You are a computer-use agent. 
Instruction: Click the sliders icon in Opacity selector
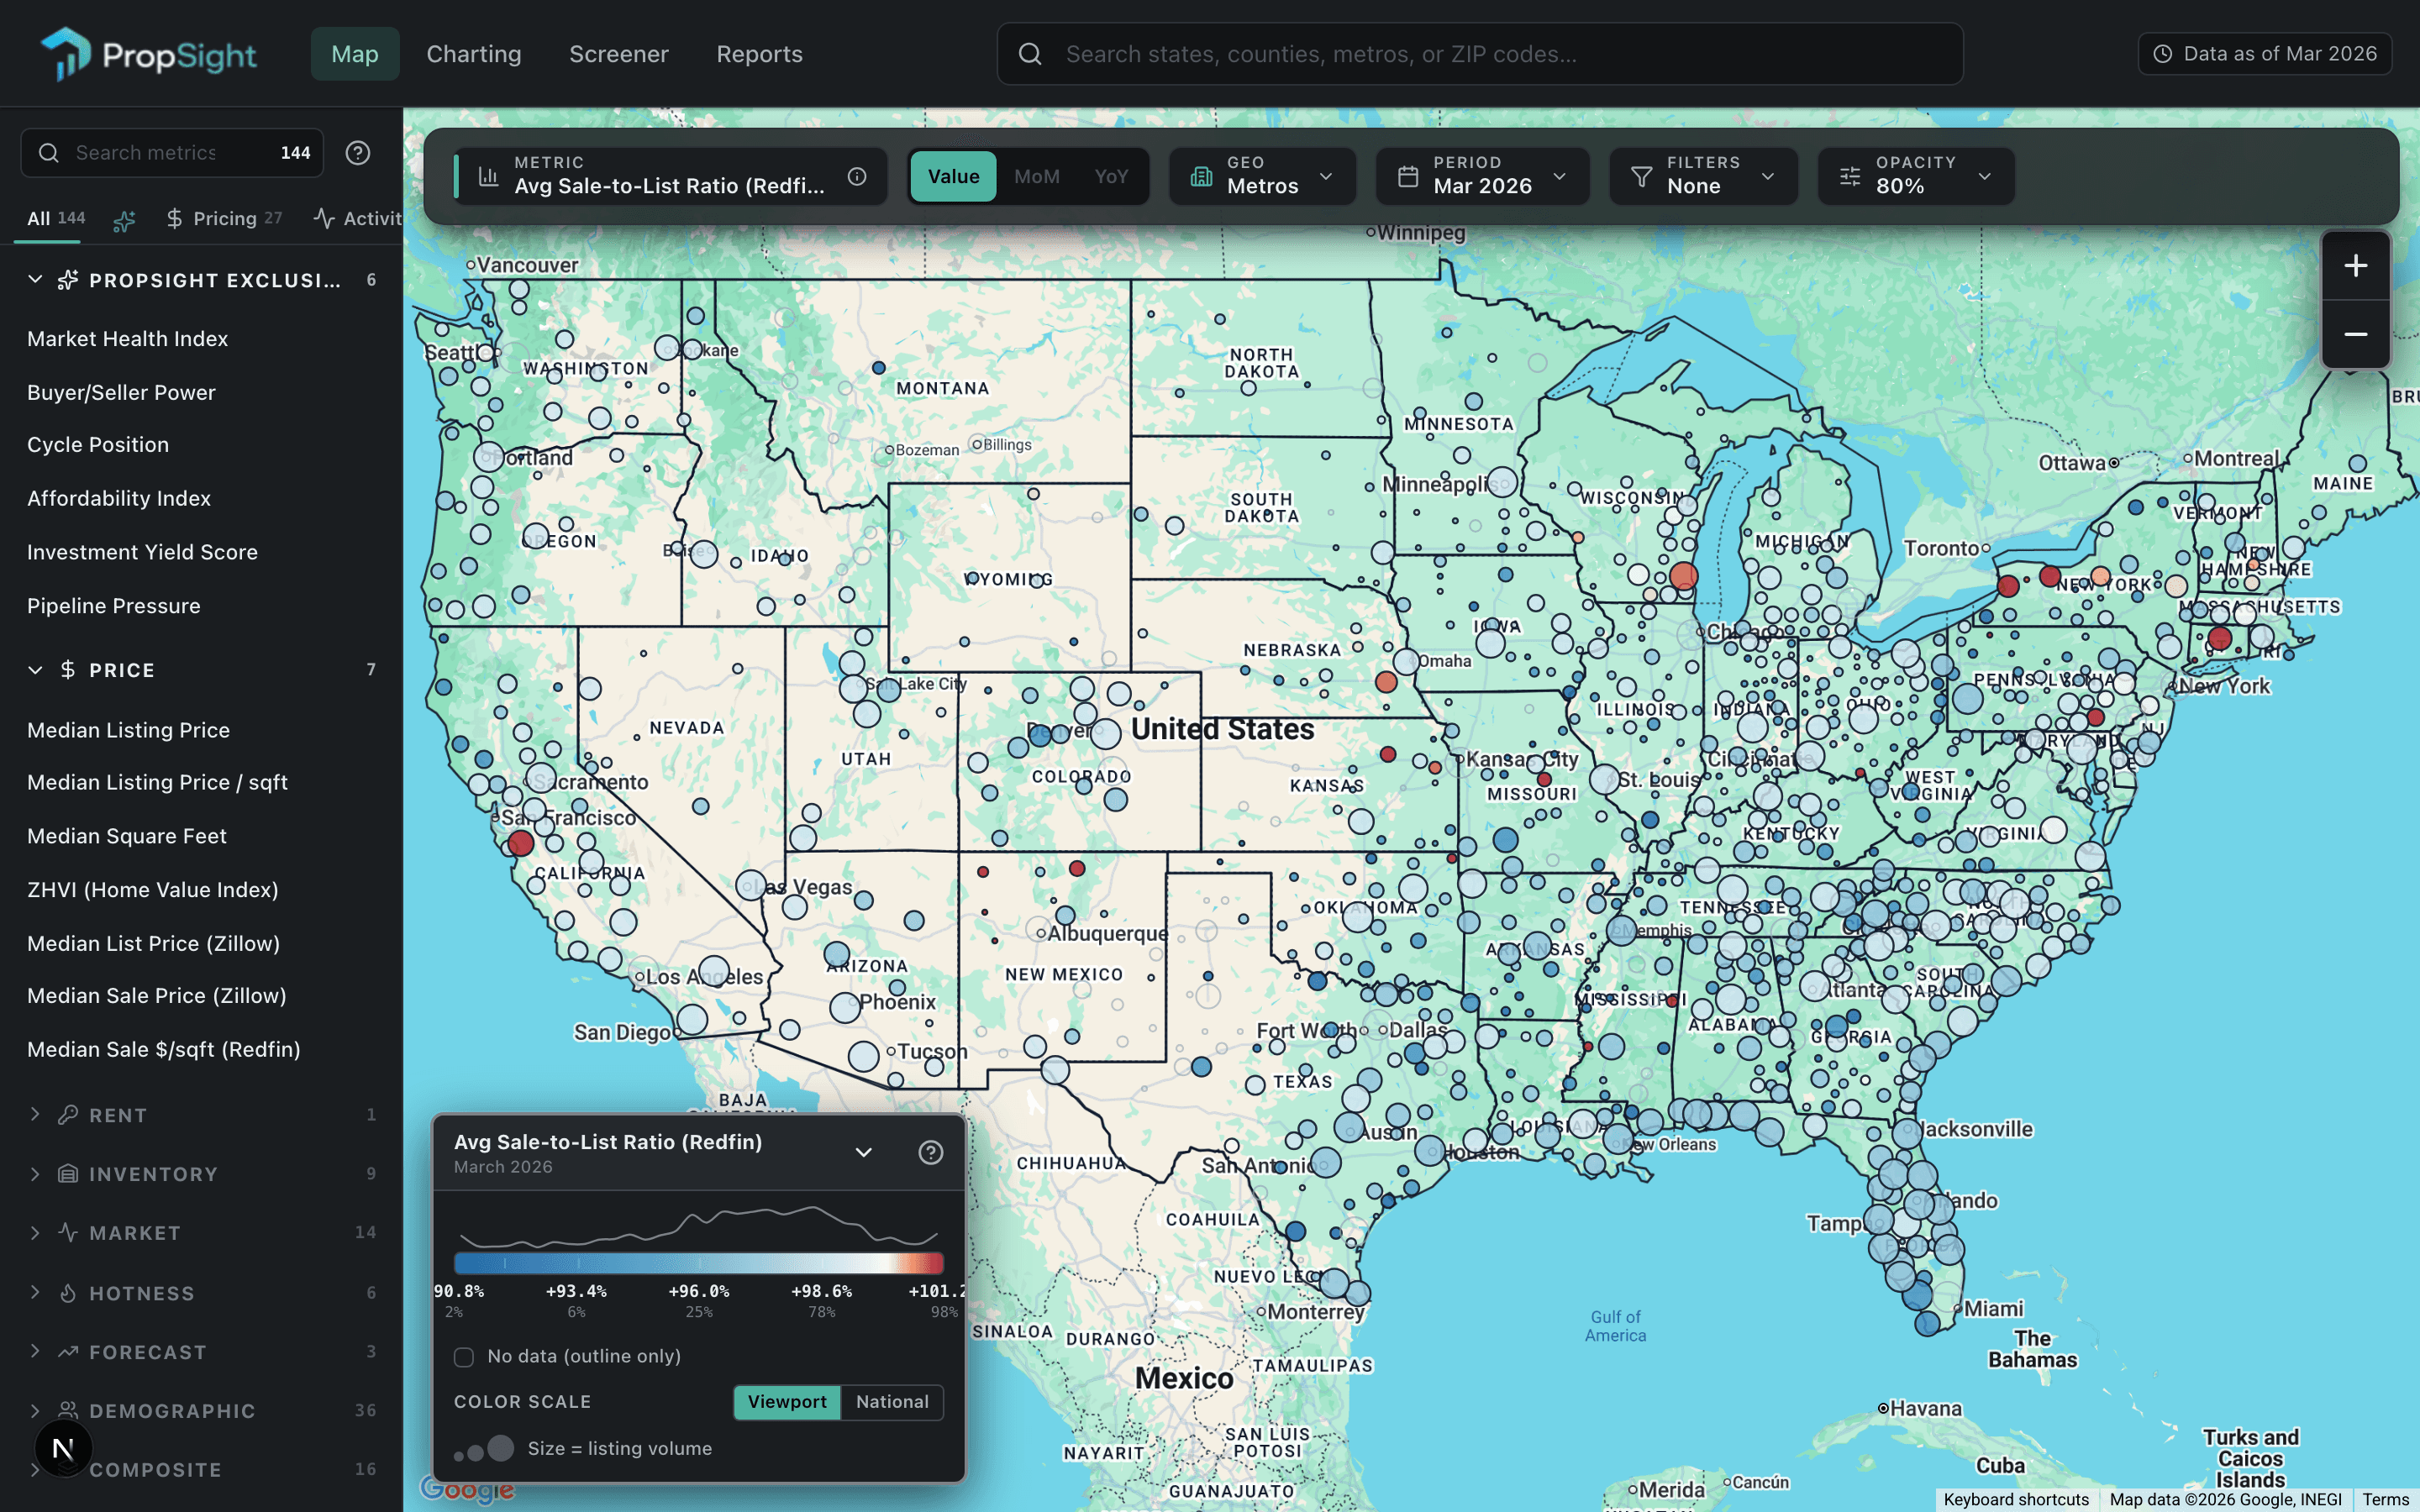(1850, 176)
